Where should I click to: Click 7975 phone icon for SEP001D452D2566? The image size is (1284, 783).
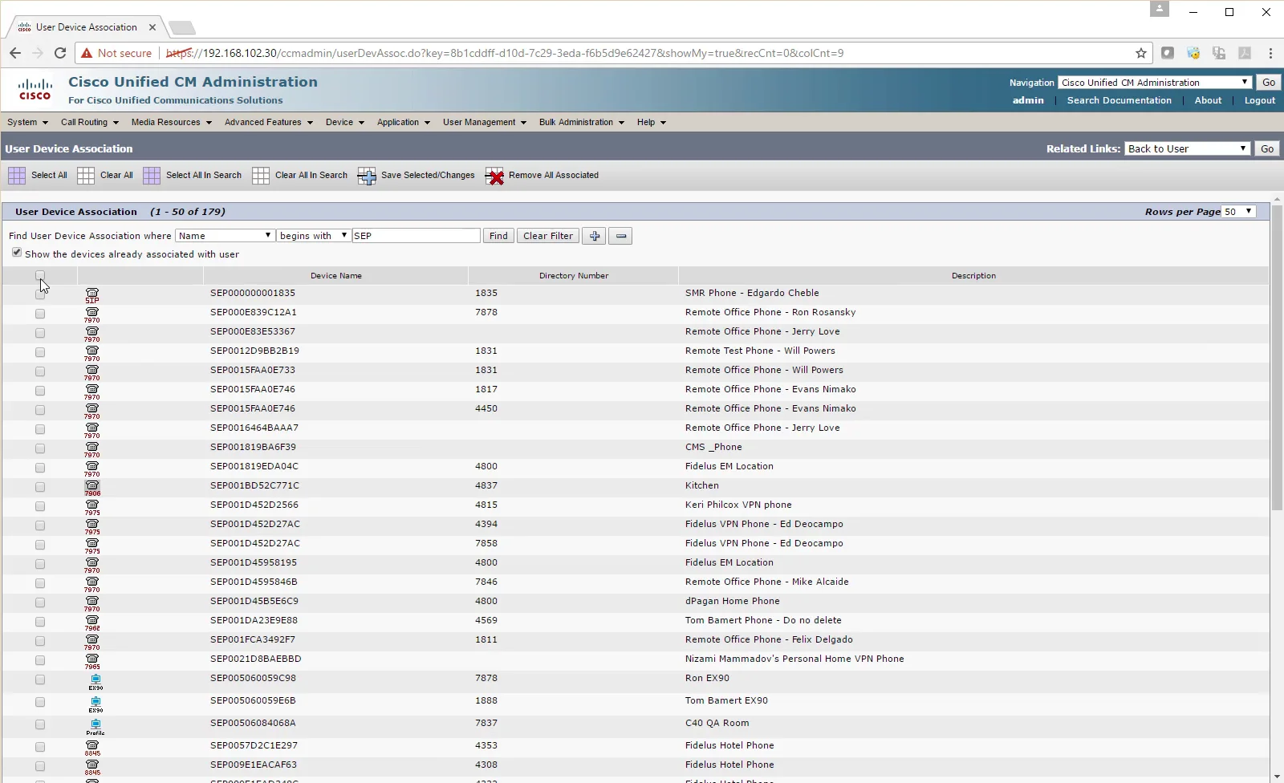click(x=92, y=507)
